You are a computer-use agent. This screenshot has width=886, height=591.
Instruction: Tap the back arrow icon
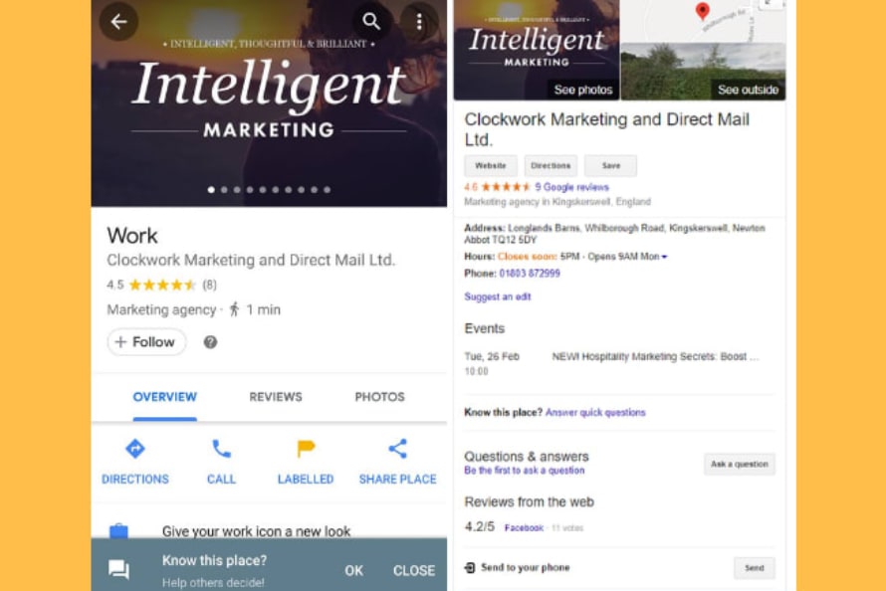tap(118, 22)
